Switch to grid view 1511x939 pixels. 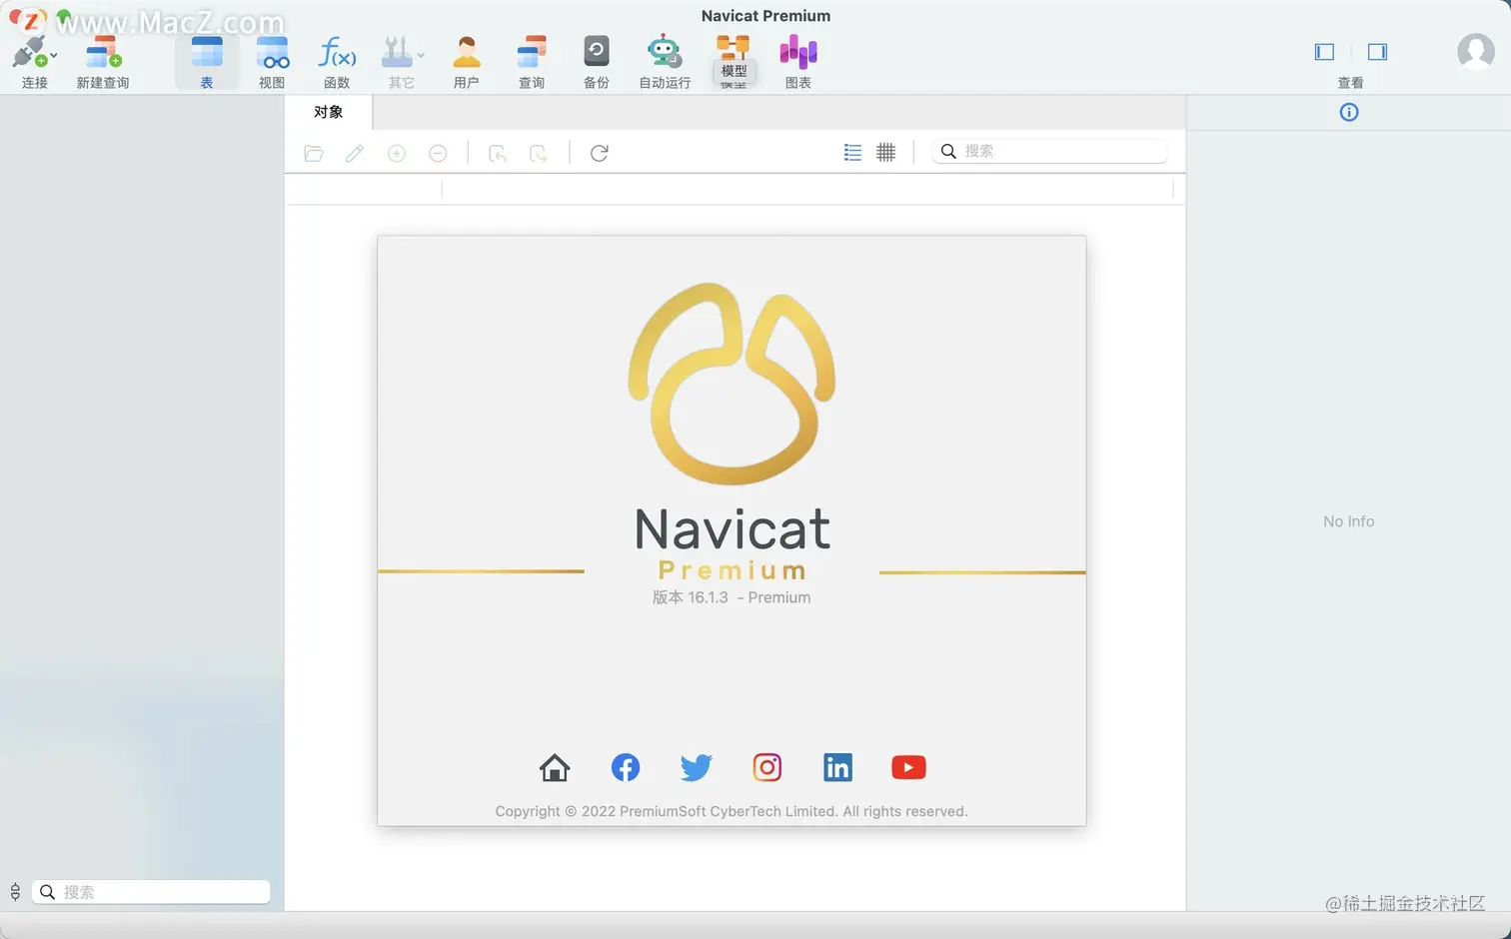click(x=885, y=152)
